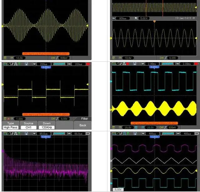Click right orange zoom cursor in overview
Screen dimensions: 200x192
(162, 8)
